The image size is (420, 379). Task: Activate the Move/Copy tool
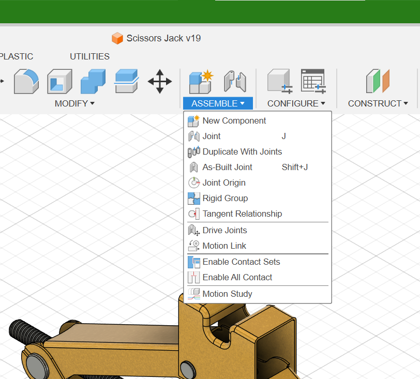click(160, 81)
